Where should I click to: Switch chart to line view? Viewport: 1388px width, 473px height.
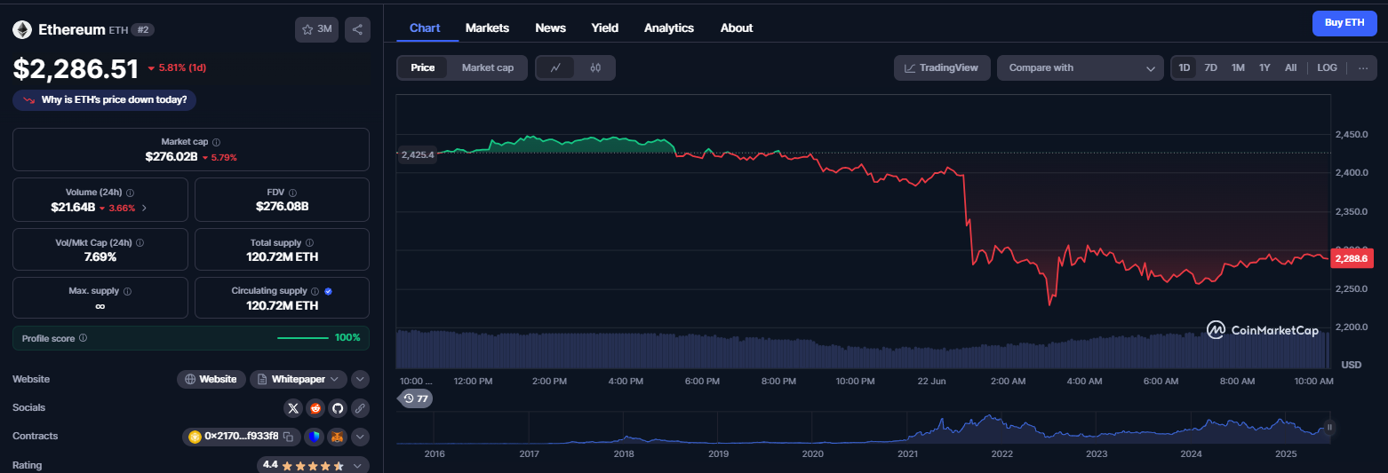(555, 67)
